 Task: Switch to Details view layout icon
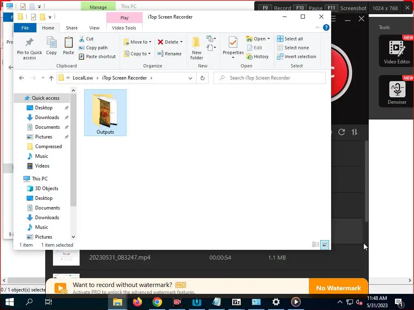pyautogui.click(x=316, y=245)
